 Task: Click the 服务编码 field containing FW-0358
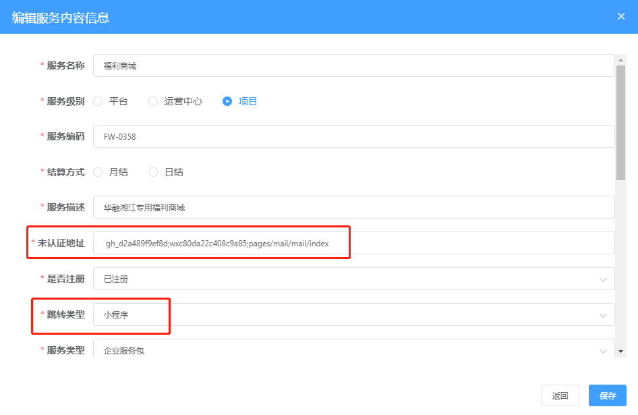[x=353, y=136]
